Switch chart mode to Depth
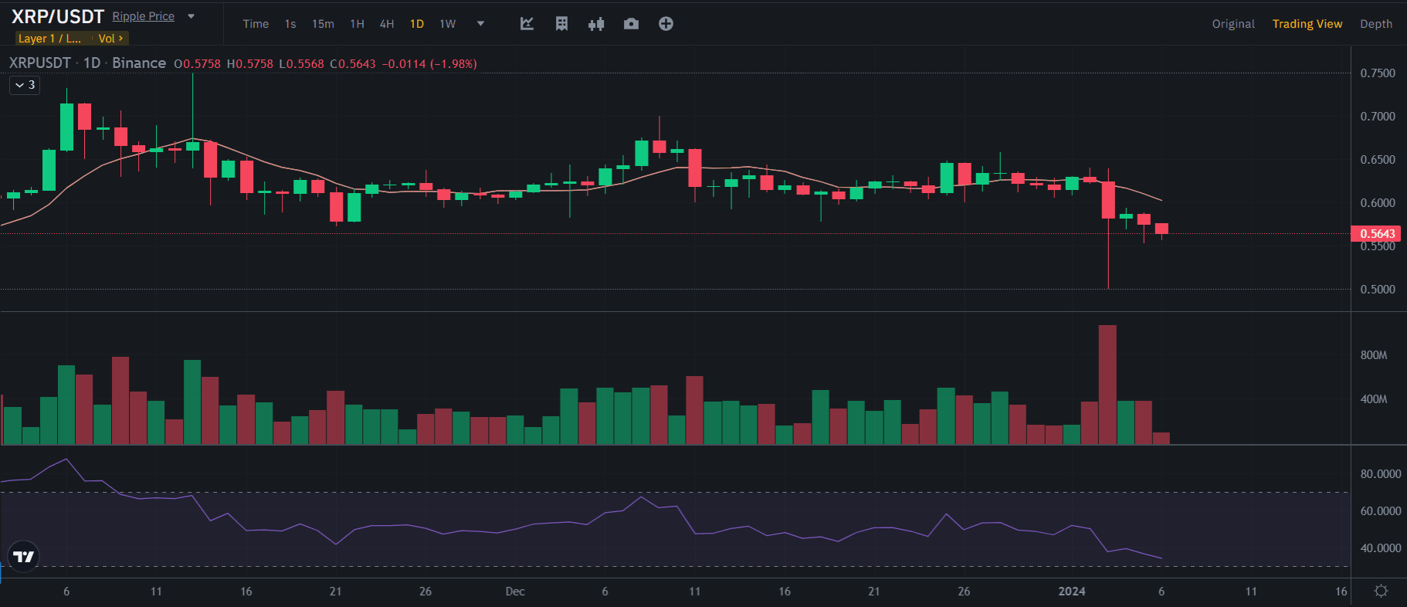The width and height of the screenshot is (1407, 607). (1375, 24)
